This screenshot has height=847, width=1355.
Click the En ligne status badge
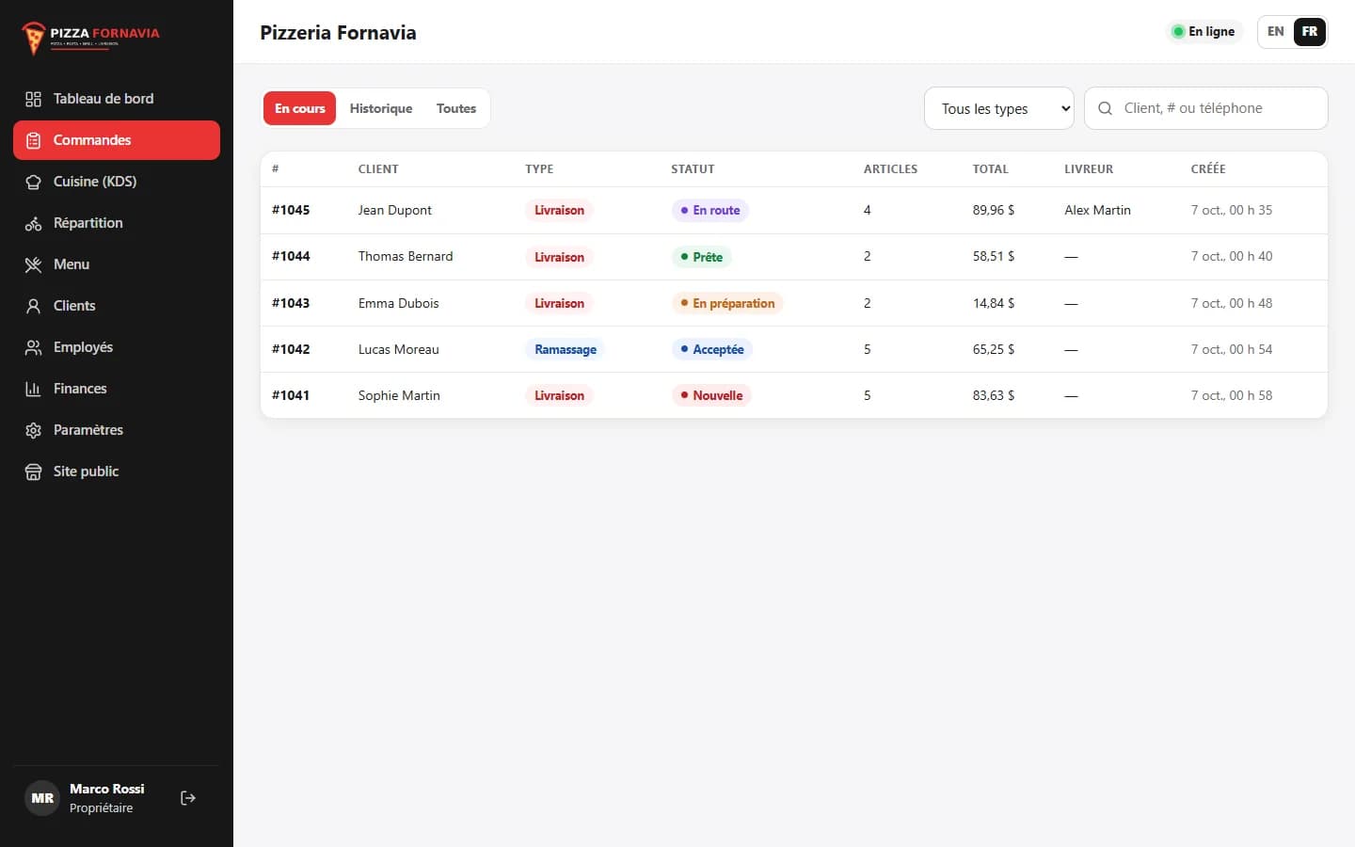[1204, 31]
